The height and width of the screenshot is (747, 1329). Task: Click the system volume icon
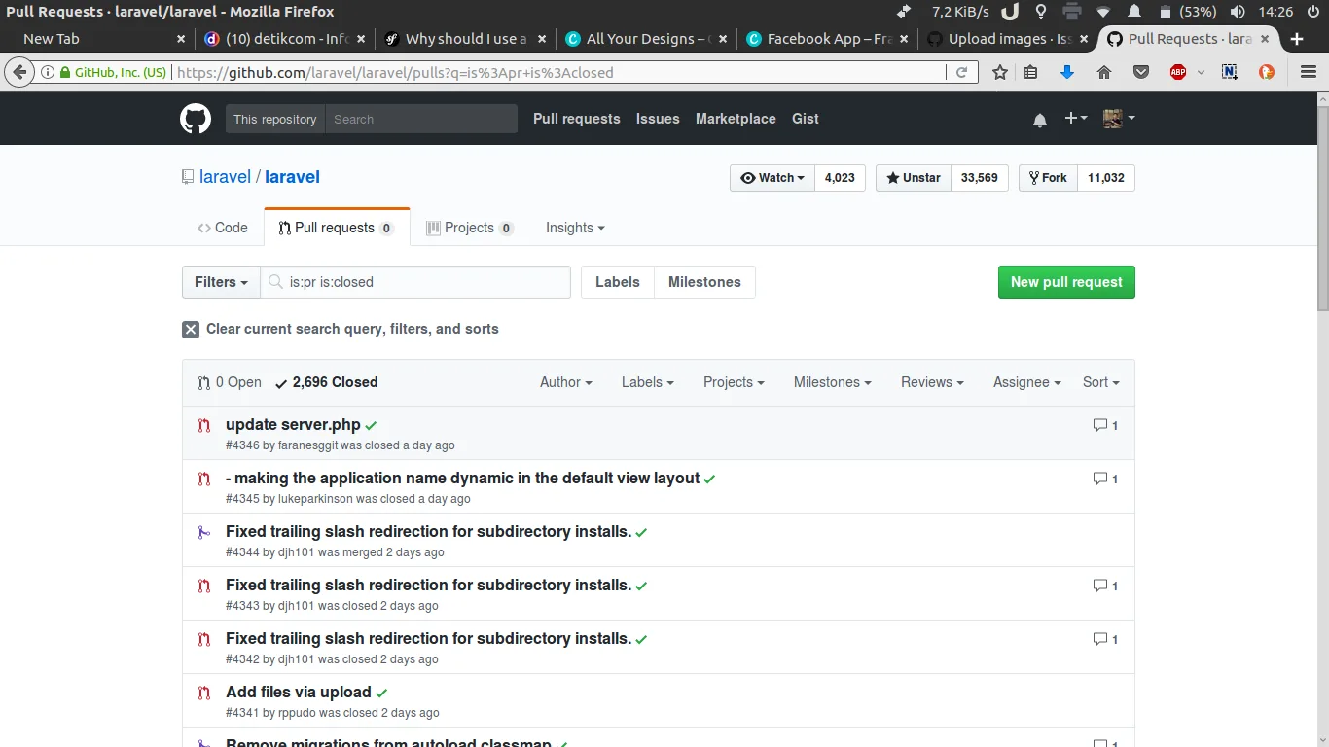(x=1238, y=12)
